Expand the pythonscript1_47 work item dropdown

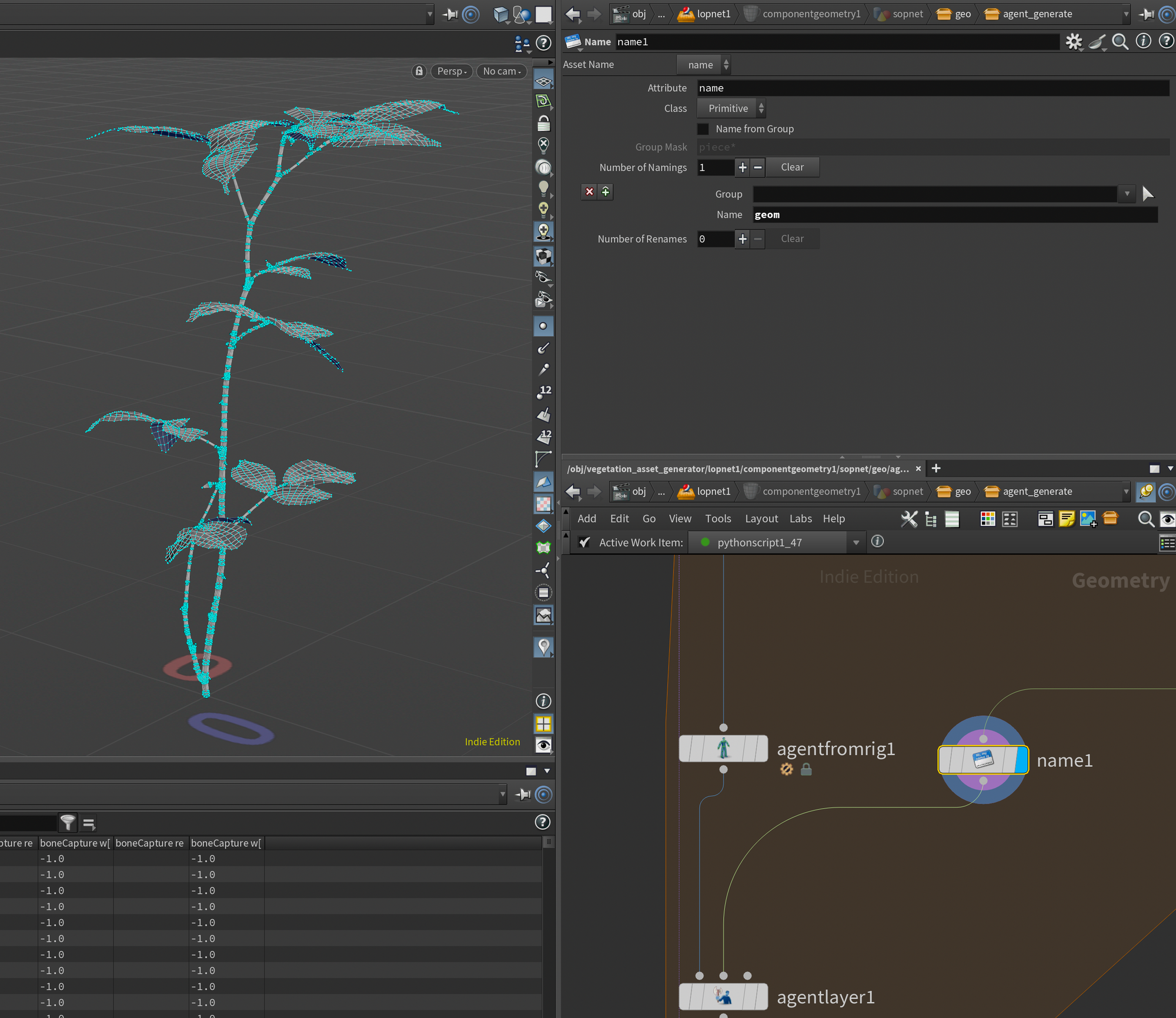pos(856,542)
